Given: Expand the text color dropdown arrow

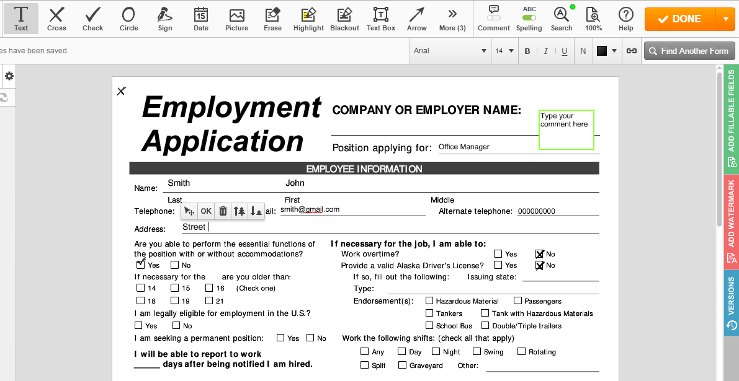Looking at the screenshot, I should (x=614, y=51).
